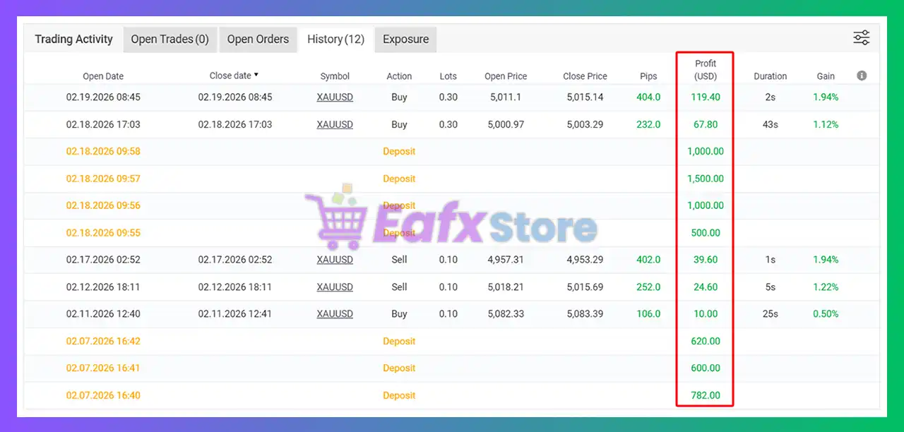Switch to the Trading Activity tab

(x=74, y=40)
